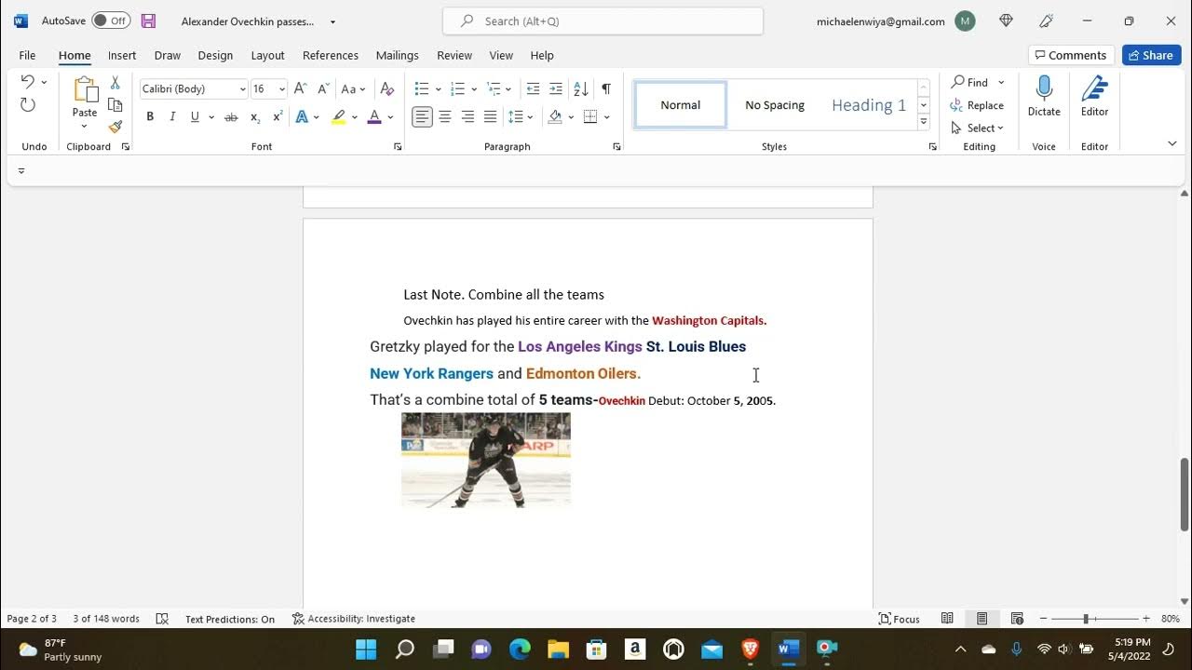Click the Find button
Viewport: 1192px width, 670px height.
pyautogui.click(x=969, y=82)
